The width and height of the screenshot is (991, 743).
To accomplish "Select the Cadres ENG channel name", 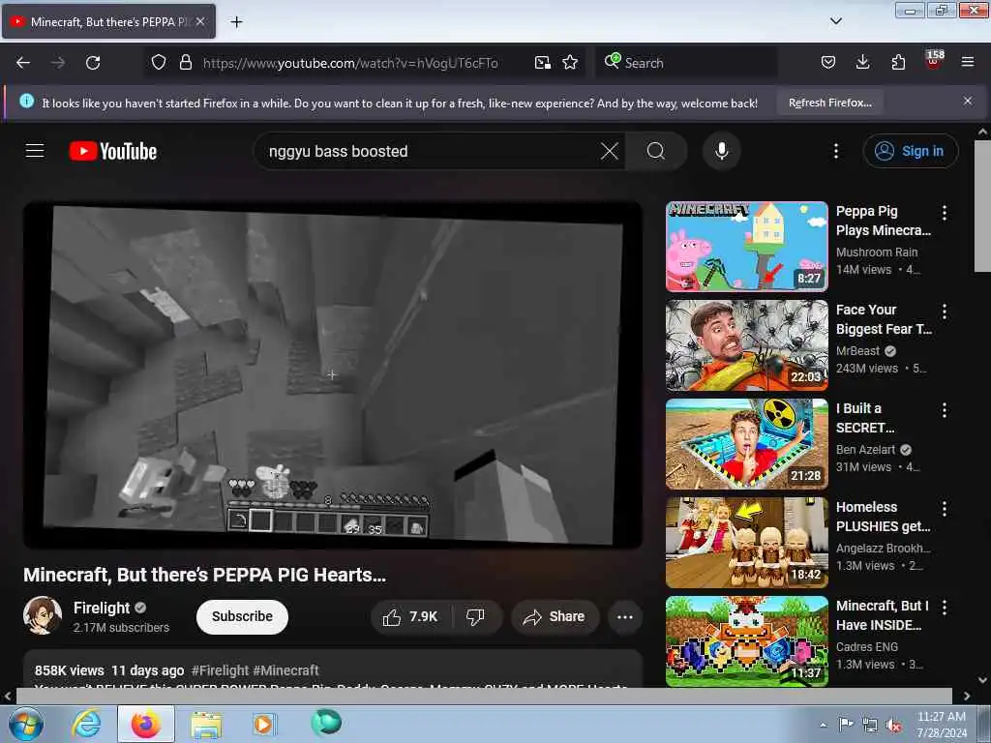I will tap(866, 646).
